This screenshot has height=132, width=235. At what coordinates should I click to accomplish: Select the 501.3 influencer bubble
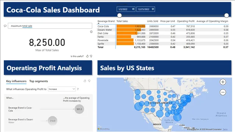pos(79,109)
